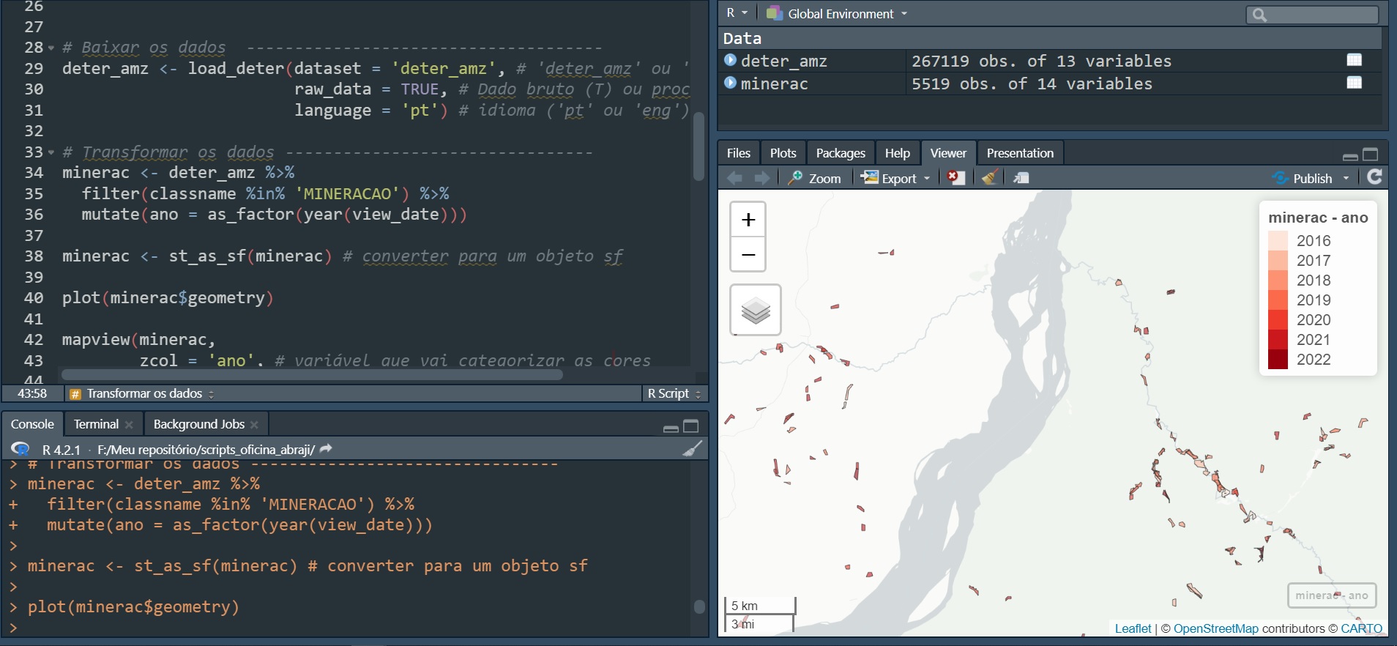Show viewer content in new window
The width and height of the screenshot is (1397, 646).
[1021, 178]
